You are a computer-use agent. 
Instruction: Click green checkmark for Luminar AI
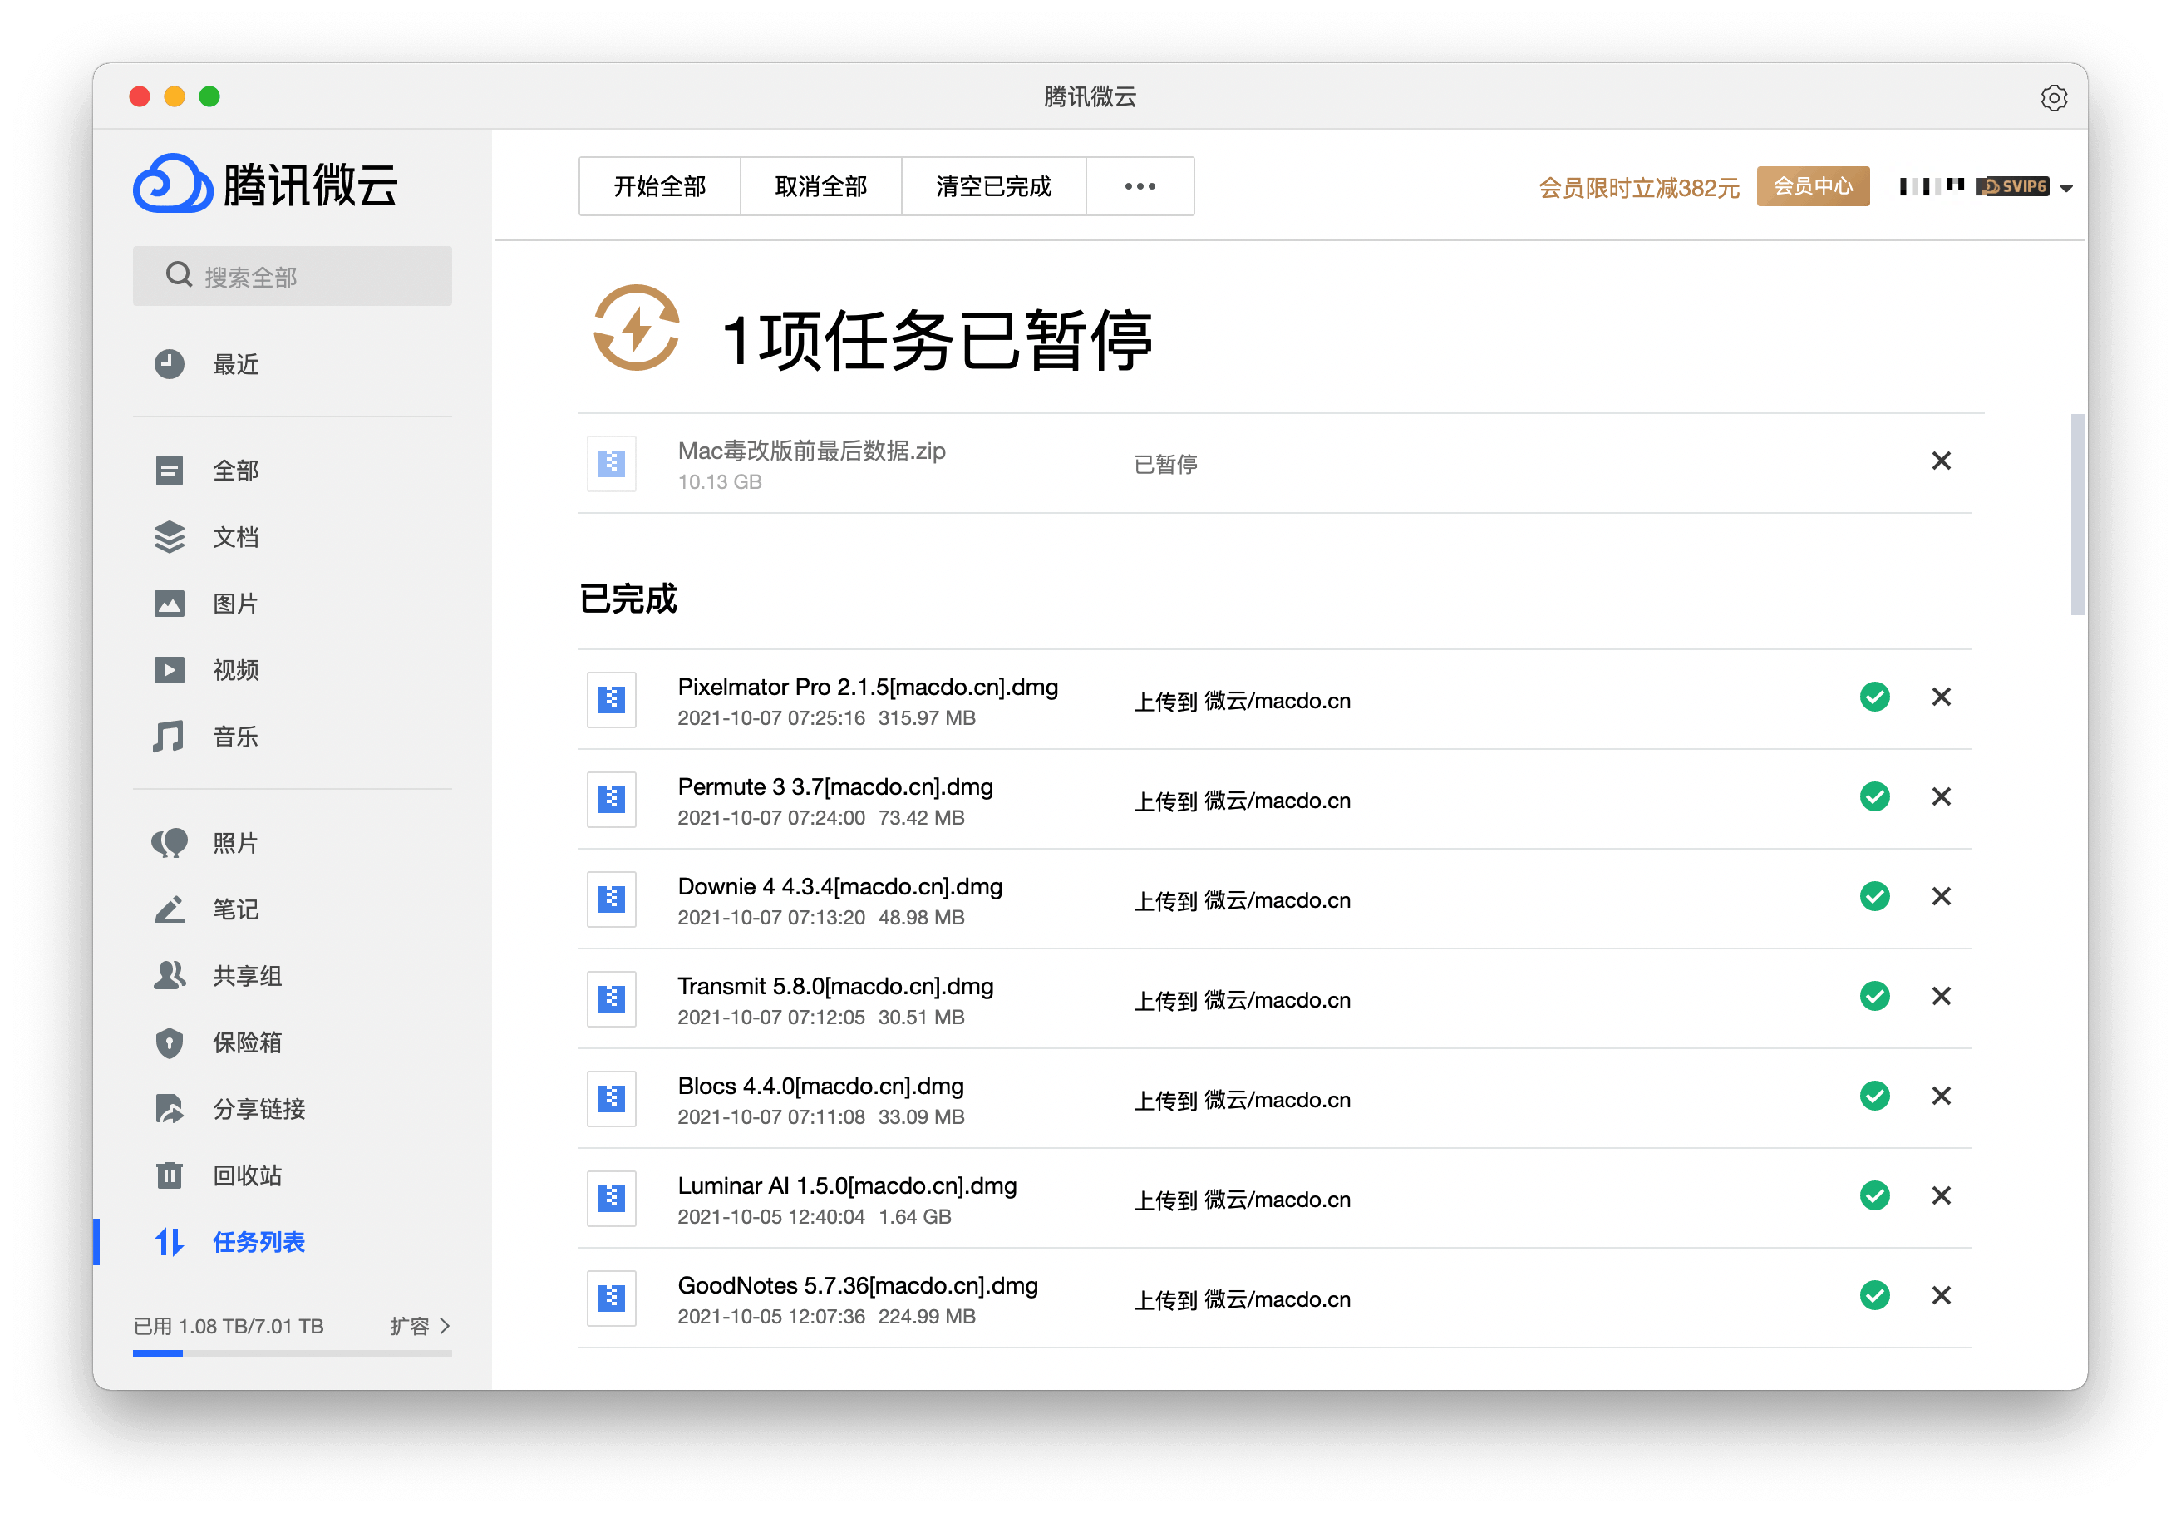(x=1874, y=1195)
